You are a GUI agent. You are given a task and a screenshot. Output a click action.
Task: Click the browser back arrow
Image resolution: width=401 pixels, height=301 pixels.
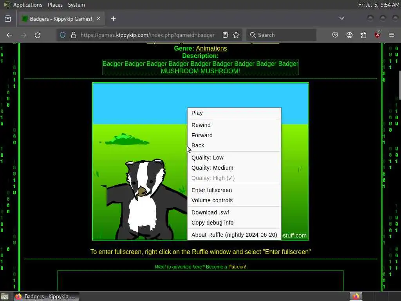pyautogui.click(x=9, y=35)
